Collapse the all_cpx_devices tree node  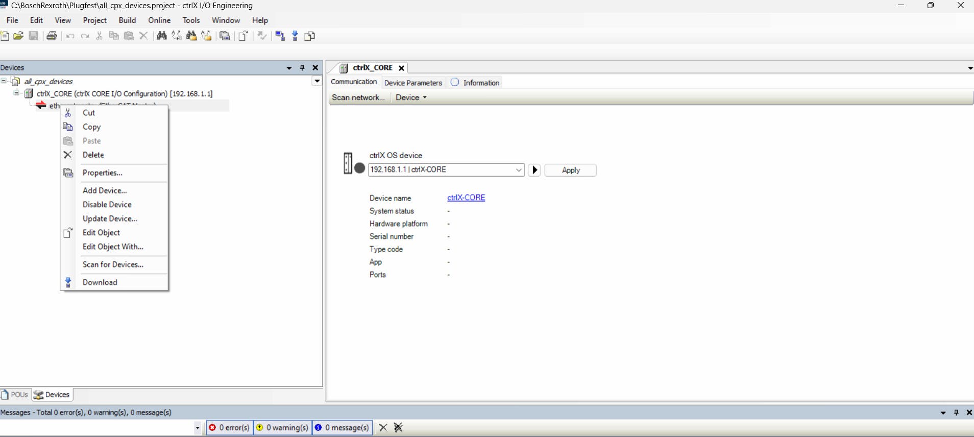(4, 81)
